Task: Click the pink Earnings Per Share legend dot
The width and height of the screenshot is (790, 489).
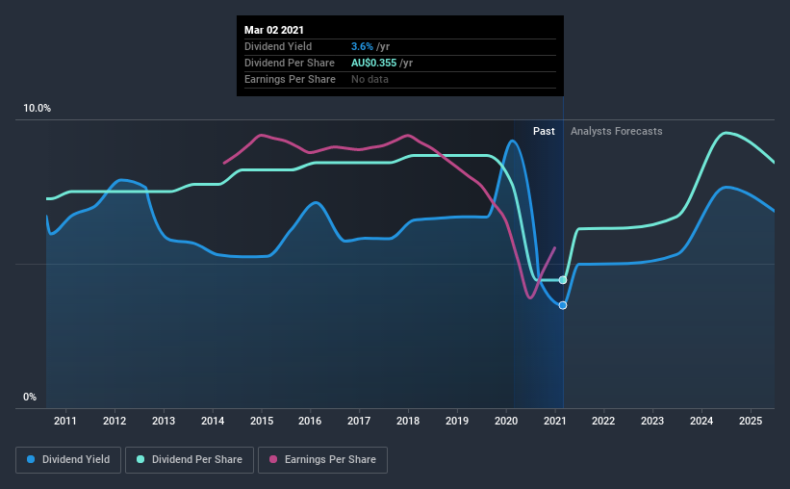Action: pyautogui.click(x=273, y=459)
